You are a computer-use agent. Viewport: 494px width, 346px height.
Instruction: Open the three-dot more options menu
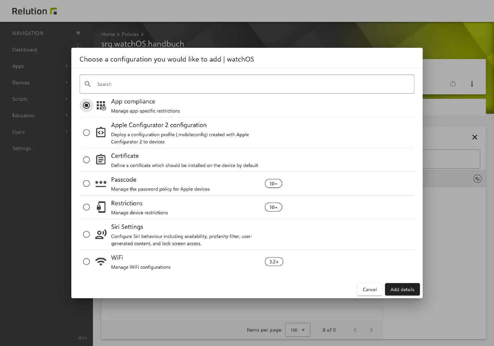pyautogui.click(x=472, y=84)
